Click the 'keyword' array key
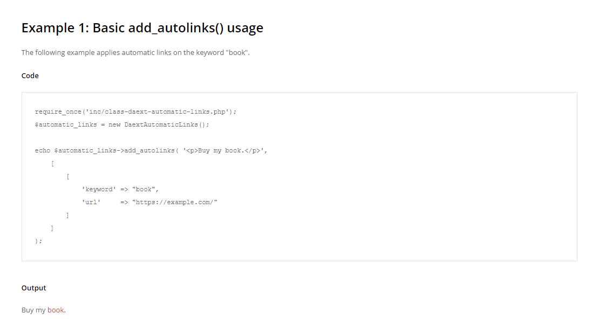Screen dimensions: 599x334 [x=99, y=190]
